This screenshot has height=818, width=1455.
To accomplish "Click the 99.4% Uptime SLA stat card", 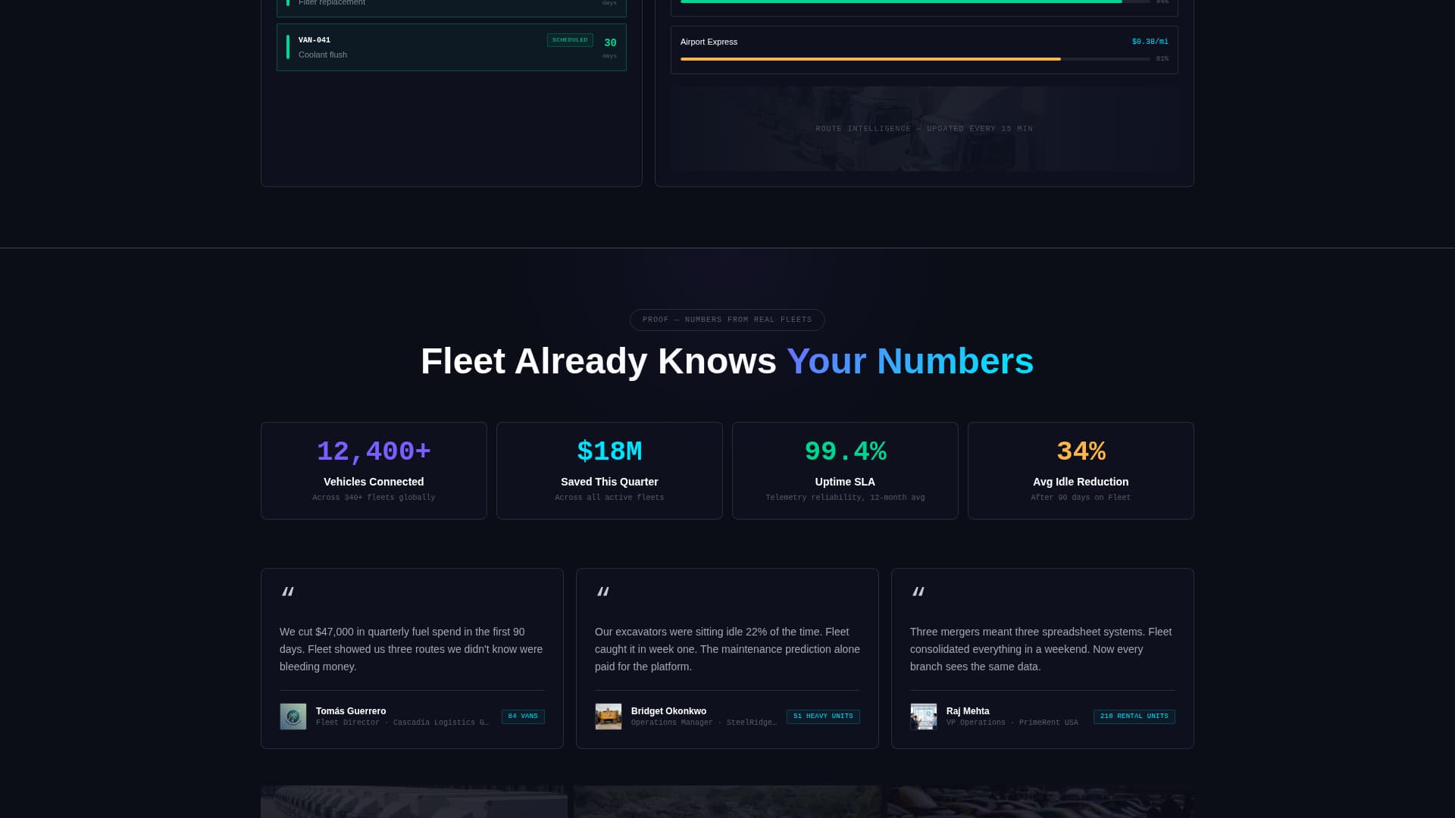I will pyautogui.click(x=845, y=470).
